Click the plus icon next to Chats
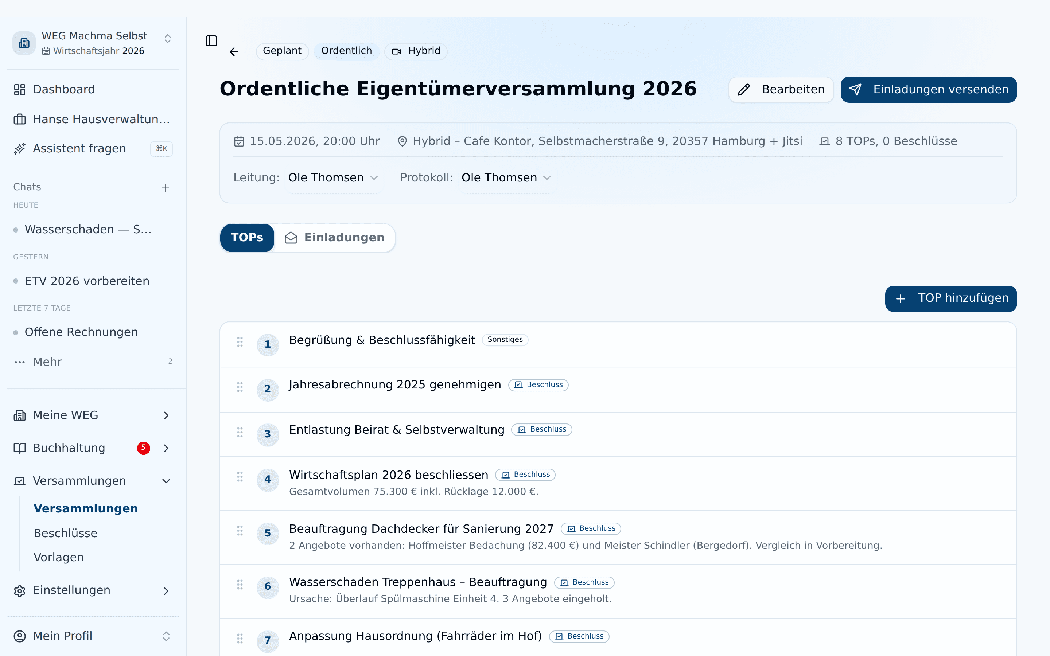1050x656 pixels. [165, 188]
